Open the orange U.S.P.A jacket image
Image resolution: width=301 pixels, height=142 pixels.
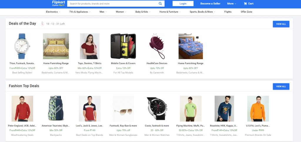tap(258, 109)
